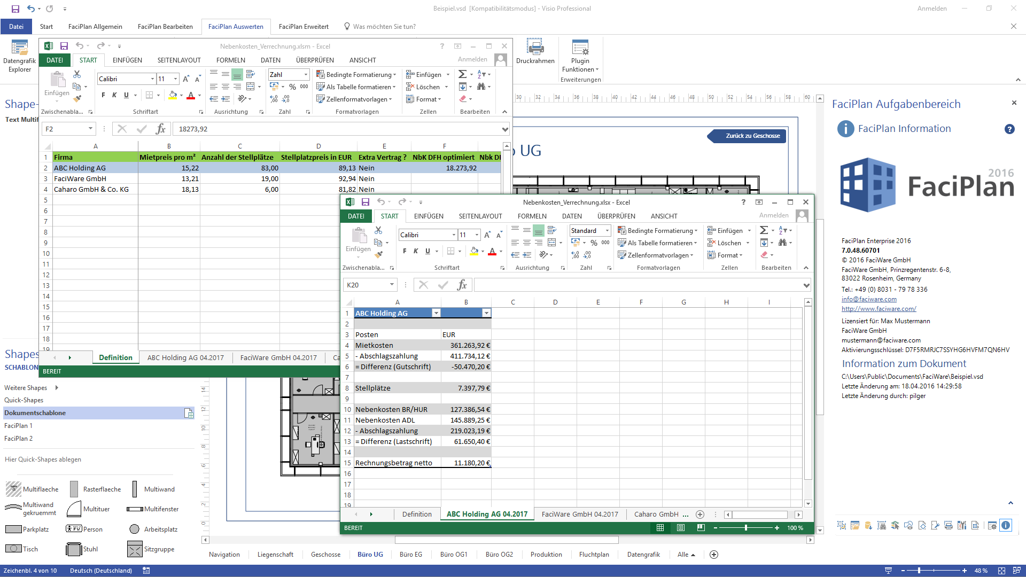Open Zellenformatvorlagen dropdown in the back Excel
Screen dimensions: 1026x577
pos(354,99)
